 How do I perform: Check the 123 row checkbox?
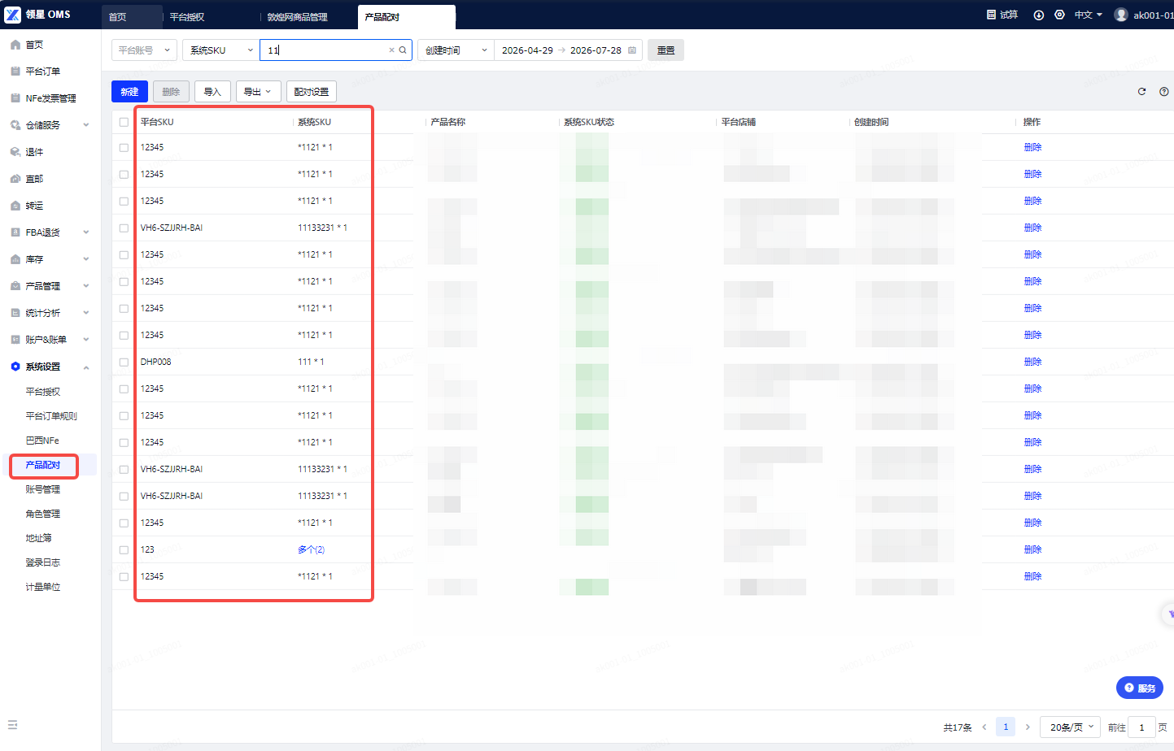click(124, 550)
